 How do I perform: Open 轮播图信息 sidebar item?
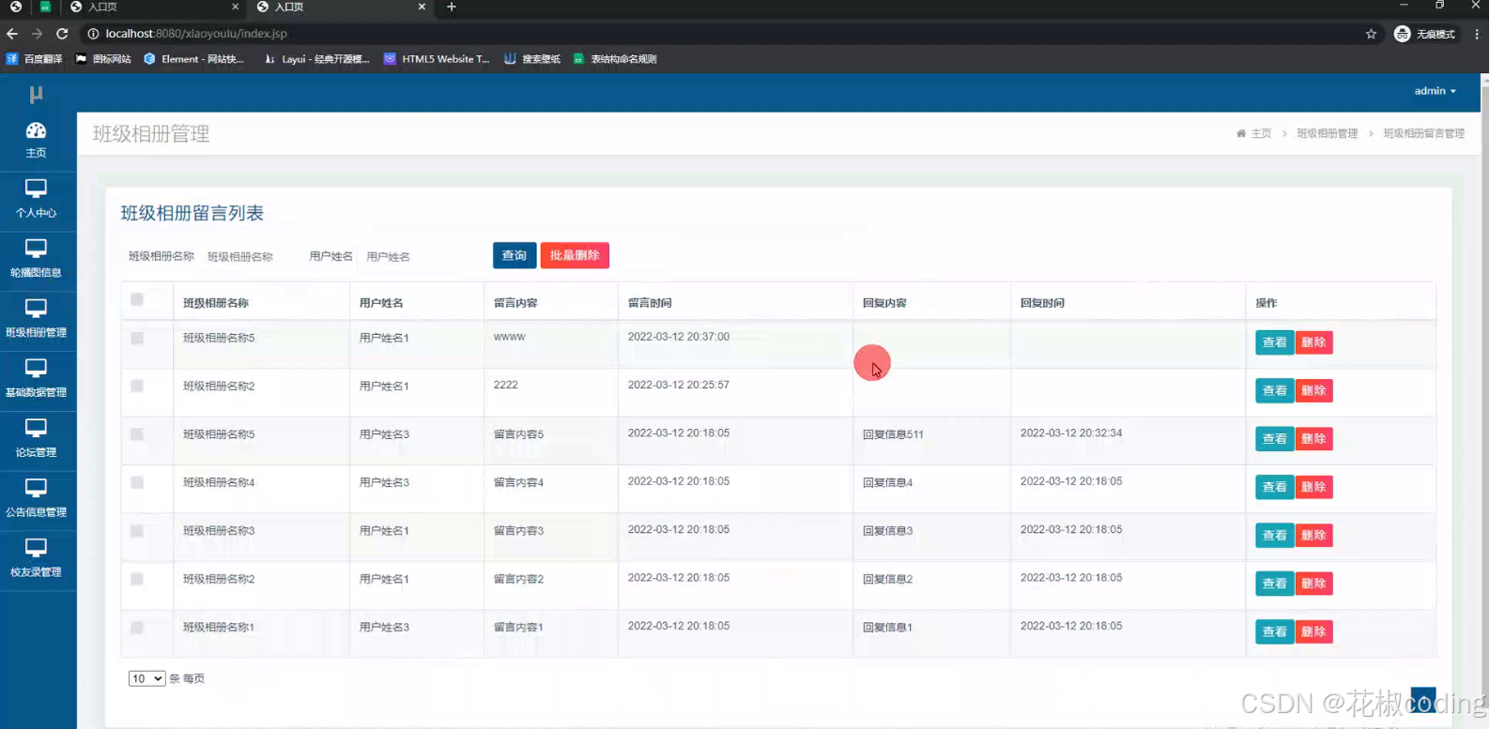tap(36, 259)
